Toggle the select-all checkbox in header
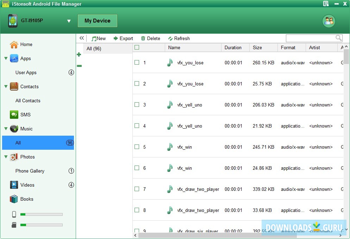The height and width of the screenshot is (239, 350). (x=137, y=47)
